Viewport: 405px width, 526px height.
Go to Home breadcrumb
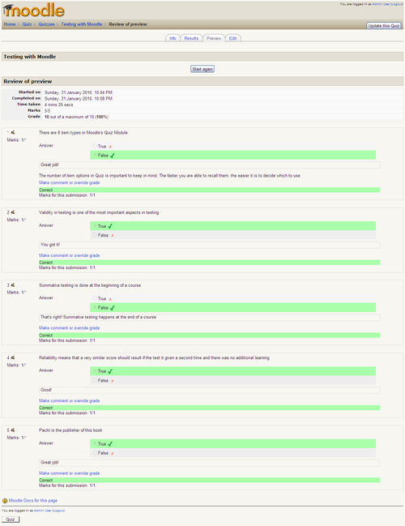pos(10,24)
